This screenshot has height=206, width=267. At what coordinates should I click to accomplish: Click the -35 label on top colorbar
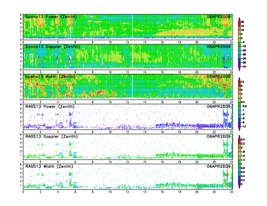point(243,63)
